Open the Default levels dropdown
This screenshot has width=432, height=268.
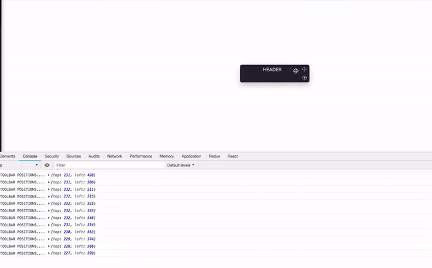(181, 165)
